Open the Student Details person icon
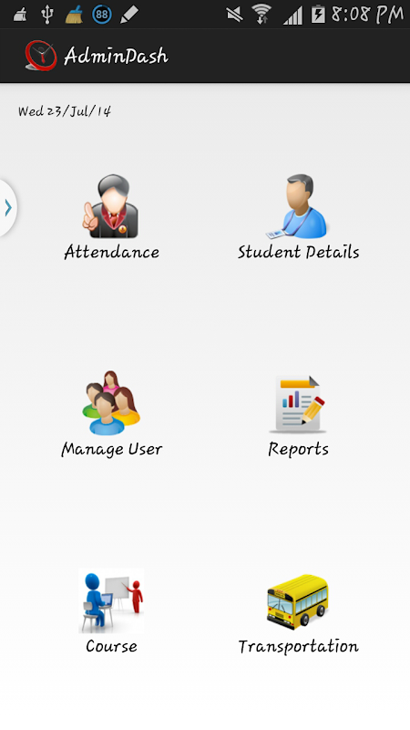 298,206
